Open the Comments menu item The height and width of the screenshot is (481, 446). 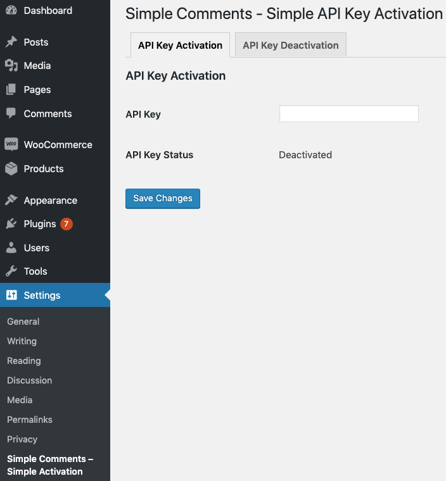click(55, 113)
